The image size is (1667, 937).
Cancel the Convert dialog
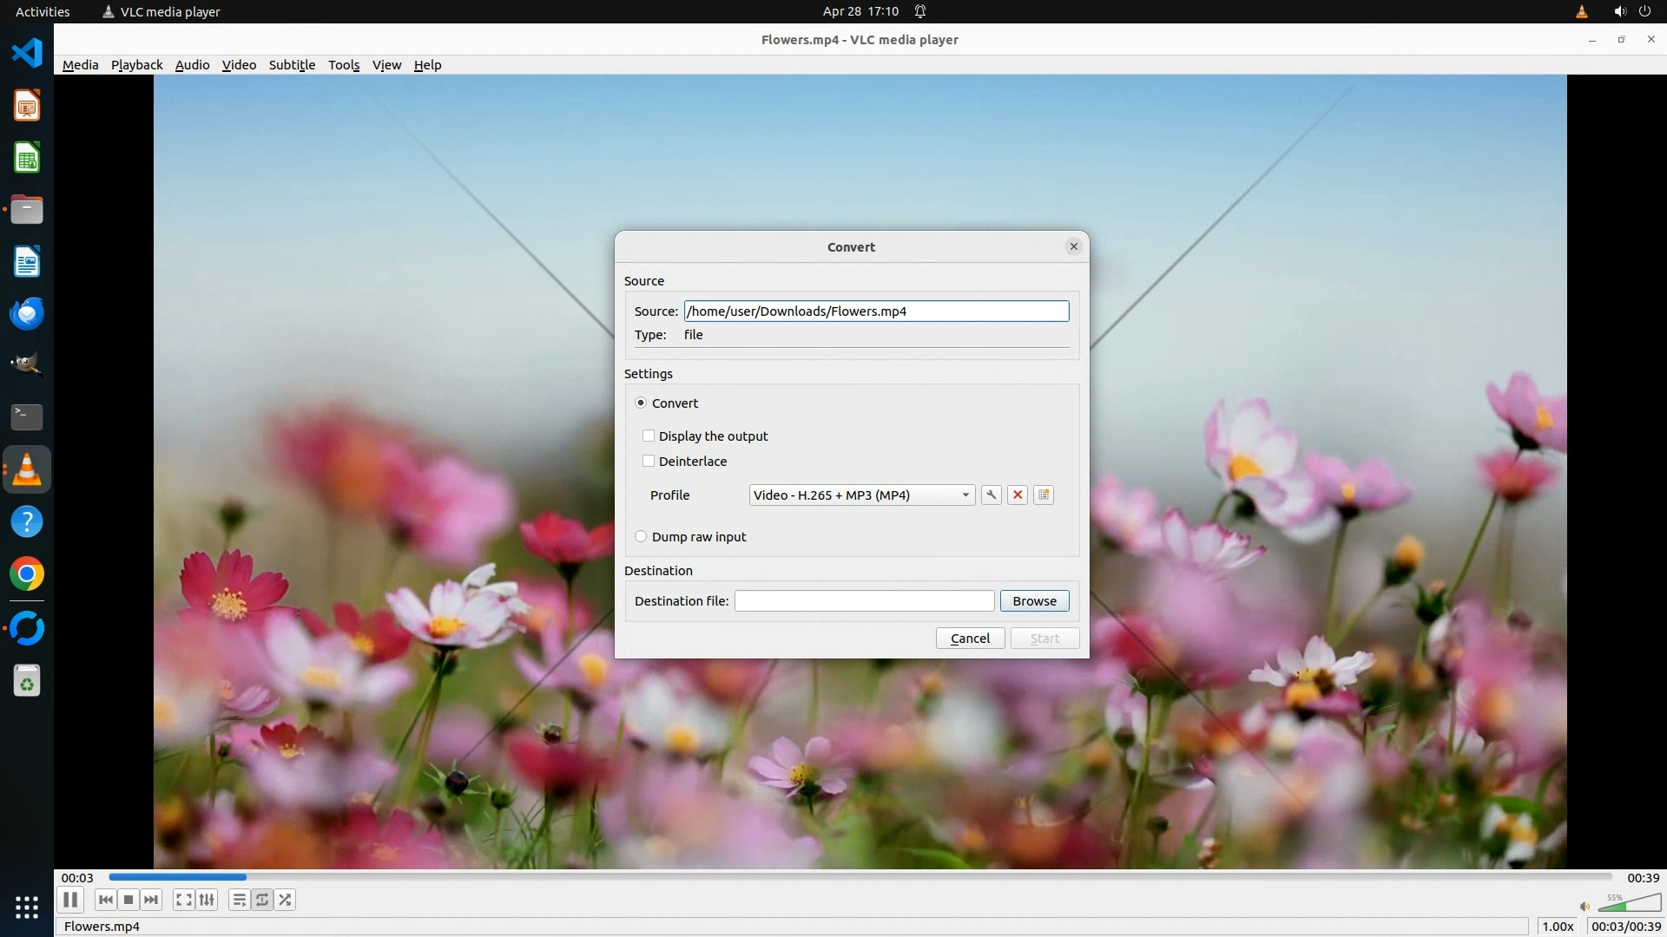(x=970, y=638)
